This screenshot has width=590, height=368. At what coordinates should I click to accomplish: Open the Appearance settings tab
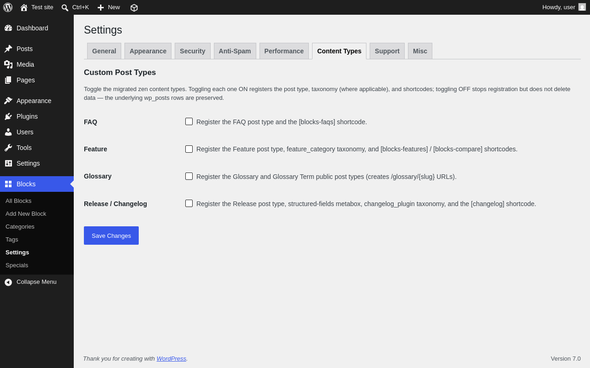(148, 51)
